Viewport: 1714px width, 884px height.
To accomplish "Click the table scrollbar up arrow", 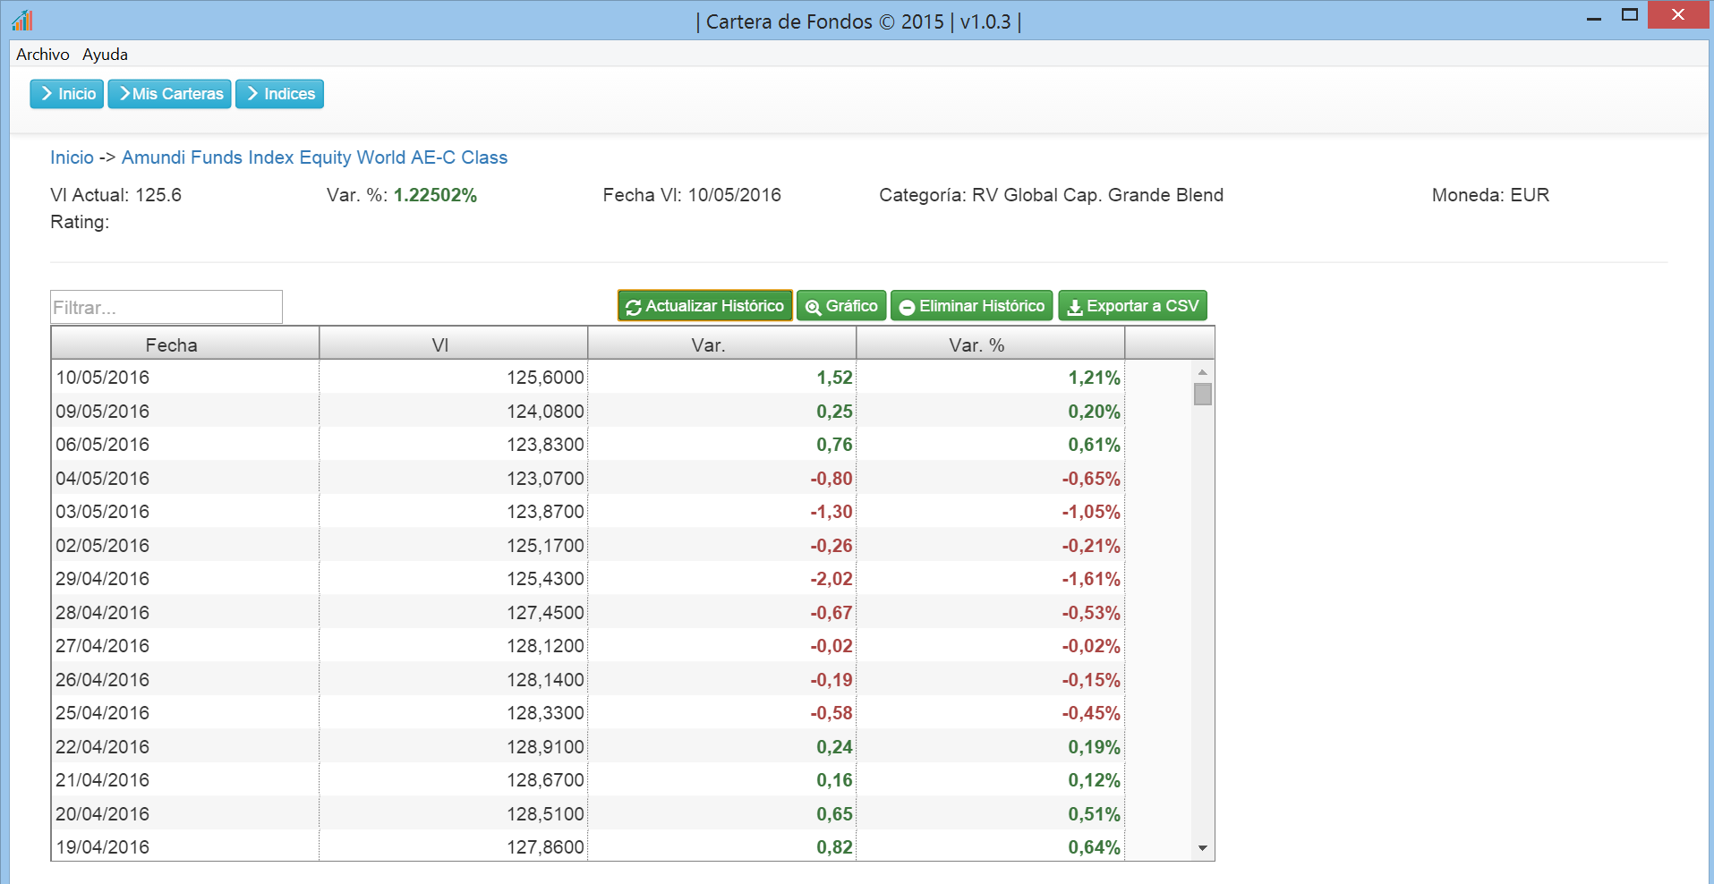I will point(1203,371).
